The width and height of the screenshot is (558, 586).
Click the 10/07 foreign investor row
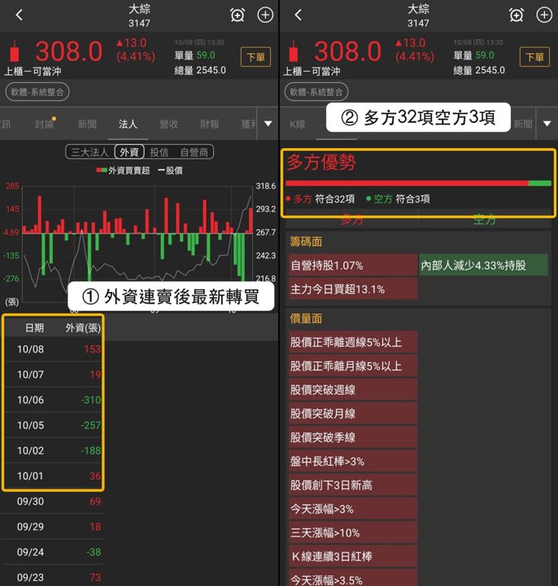point(54,374)
